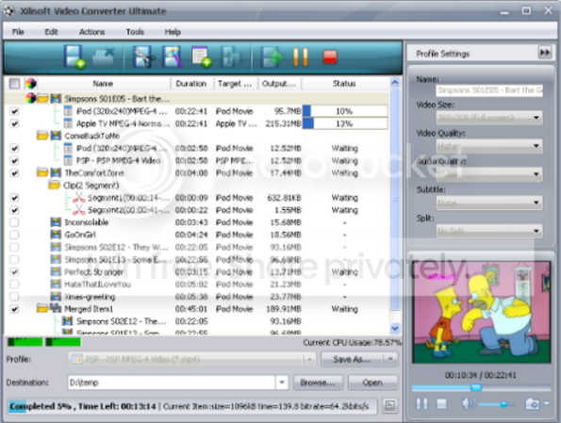Uncheck the Perfect Stranger checkbox
This screenshot has height=423, width=561.
pos(14,272)
